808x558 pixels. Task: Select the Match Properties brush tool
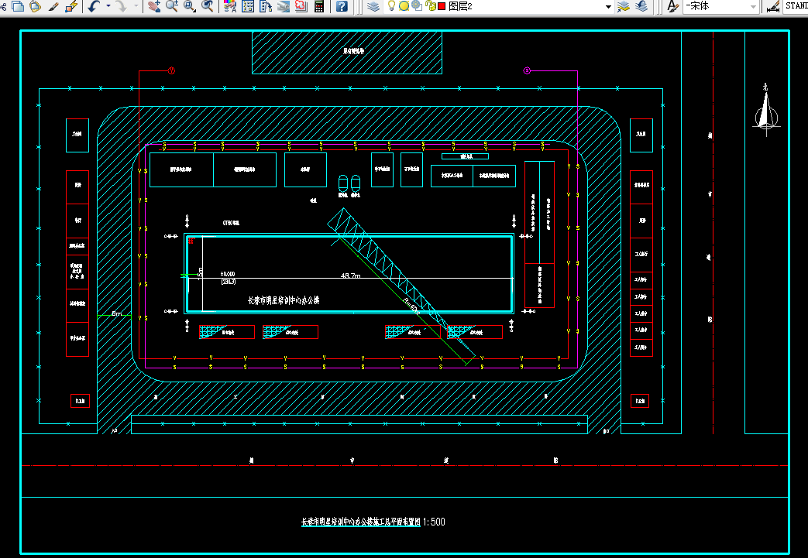pyautogui.click(x=53, y=6)
